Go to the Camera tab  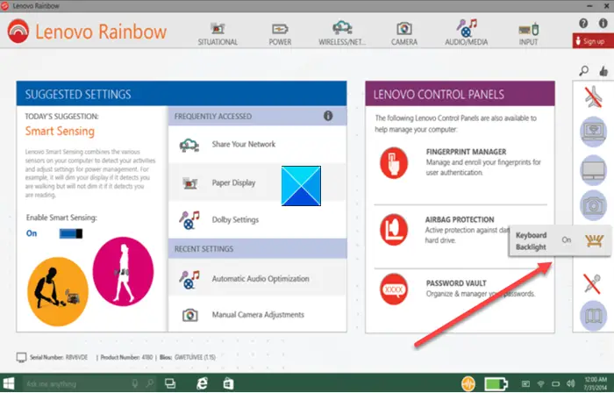pyautogui.click(x=404, y=34)
